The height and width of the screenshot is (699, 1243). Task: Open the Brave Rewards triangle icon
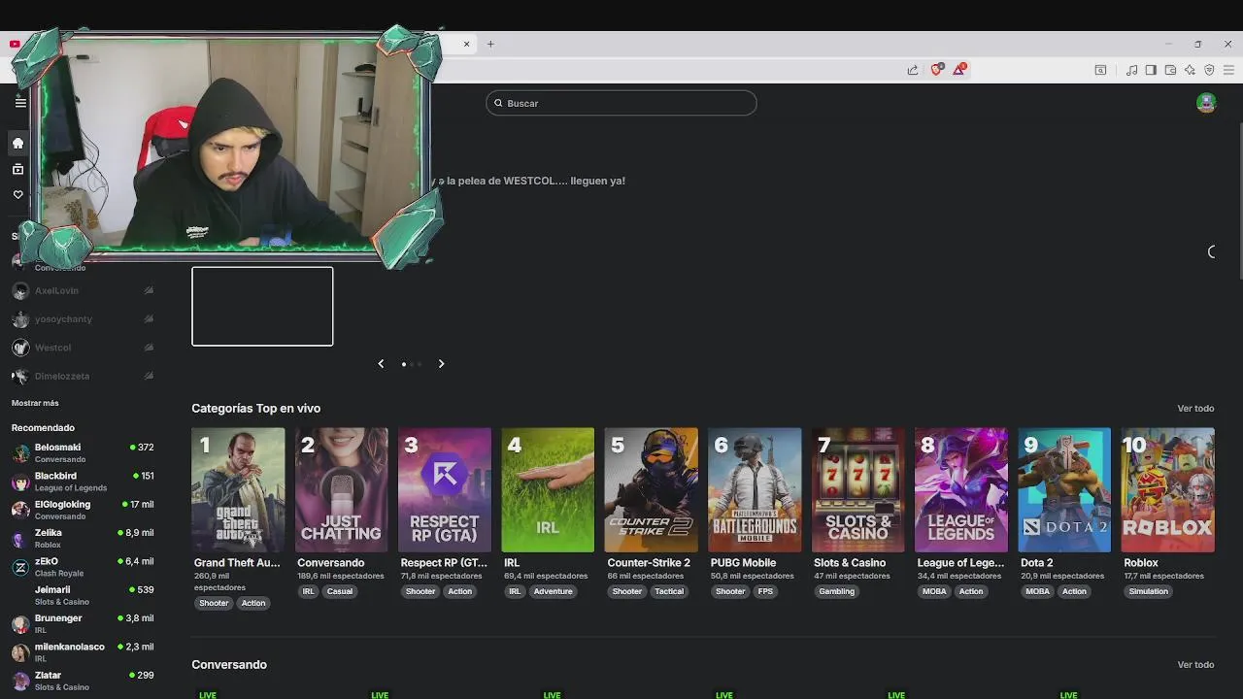coord(959,69)
